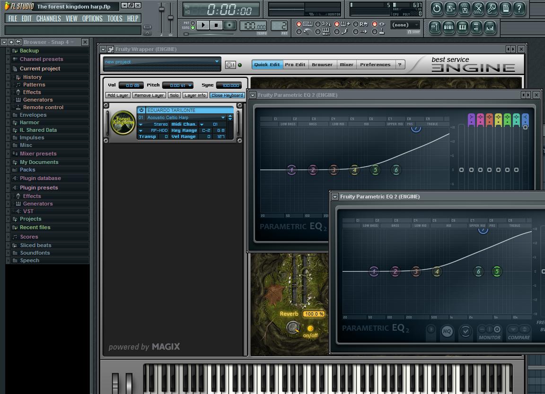Click the reverb on/off LED
Screen dimensions: 545x394
click(310, 328)
